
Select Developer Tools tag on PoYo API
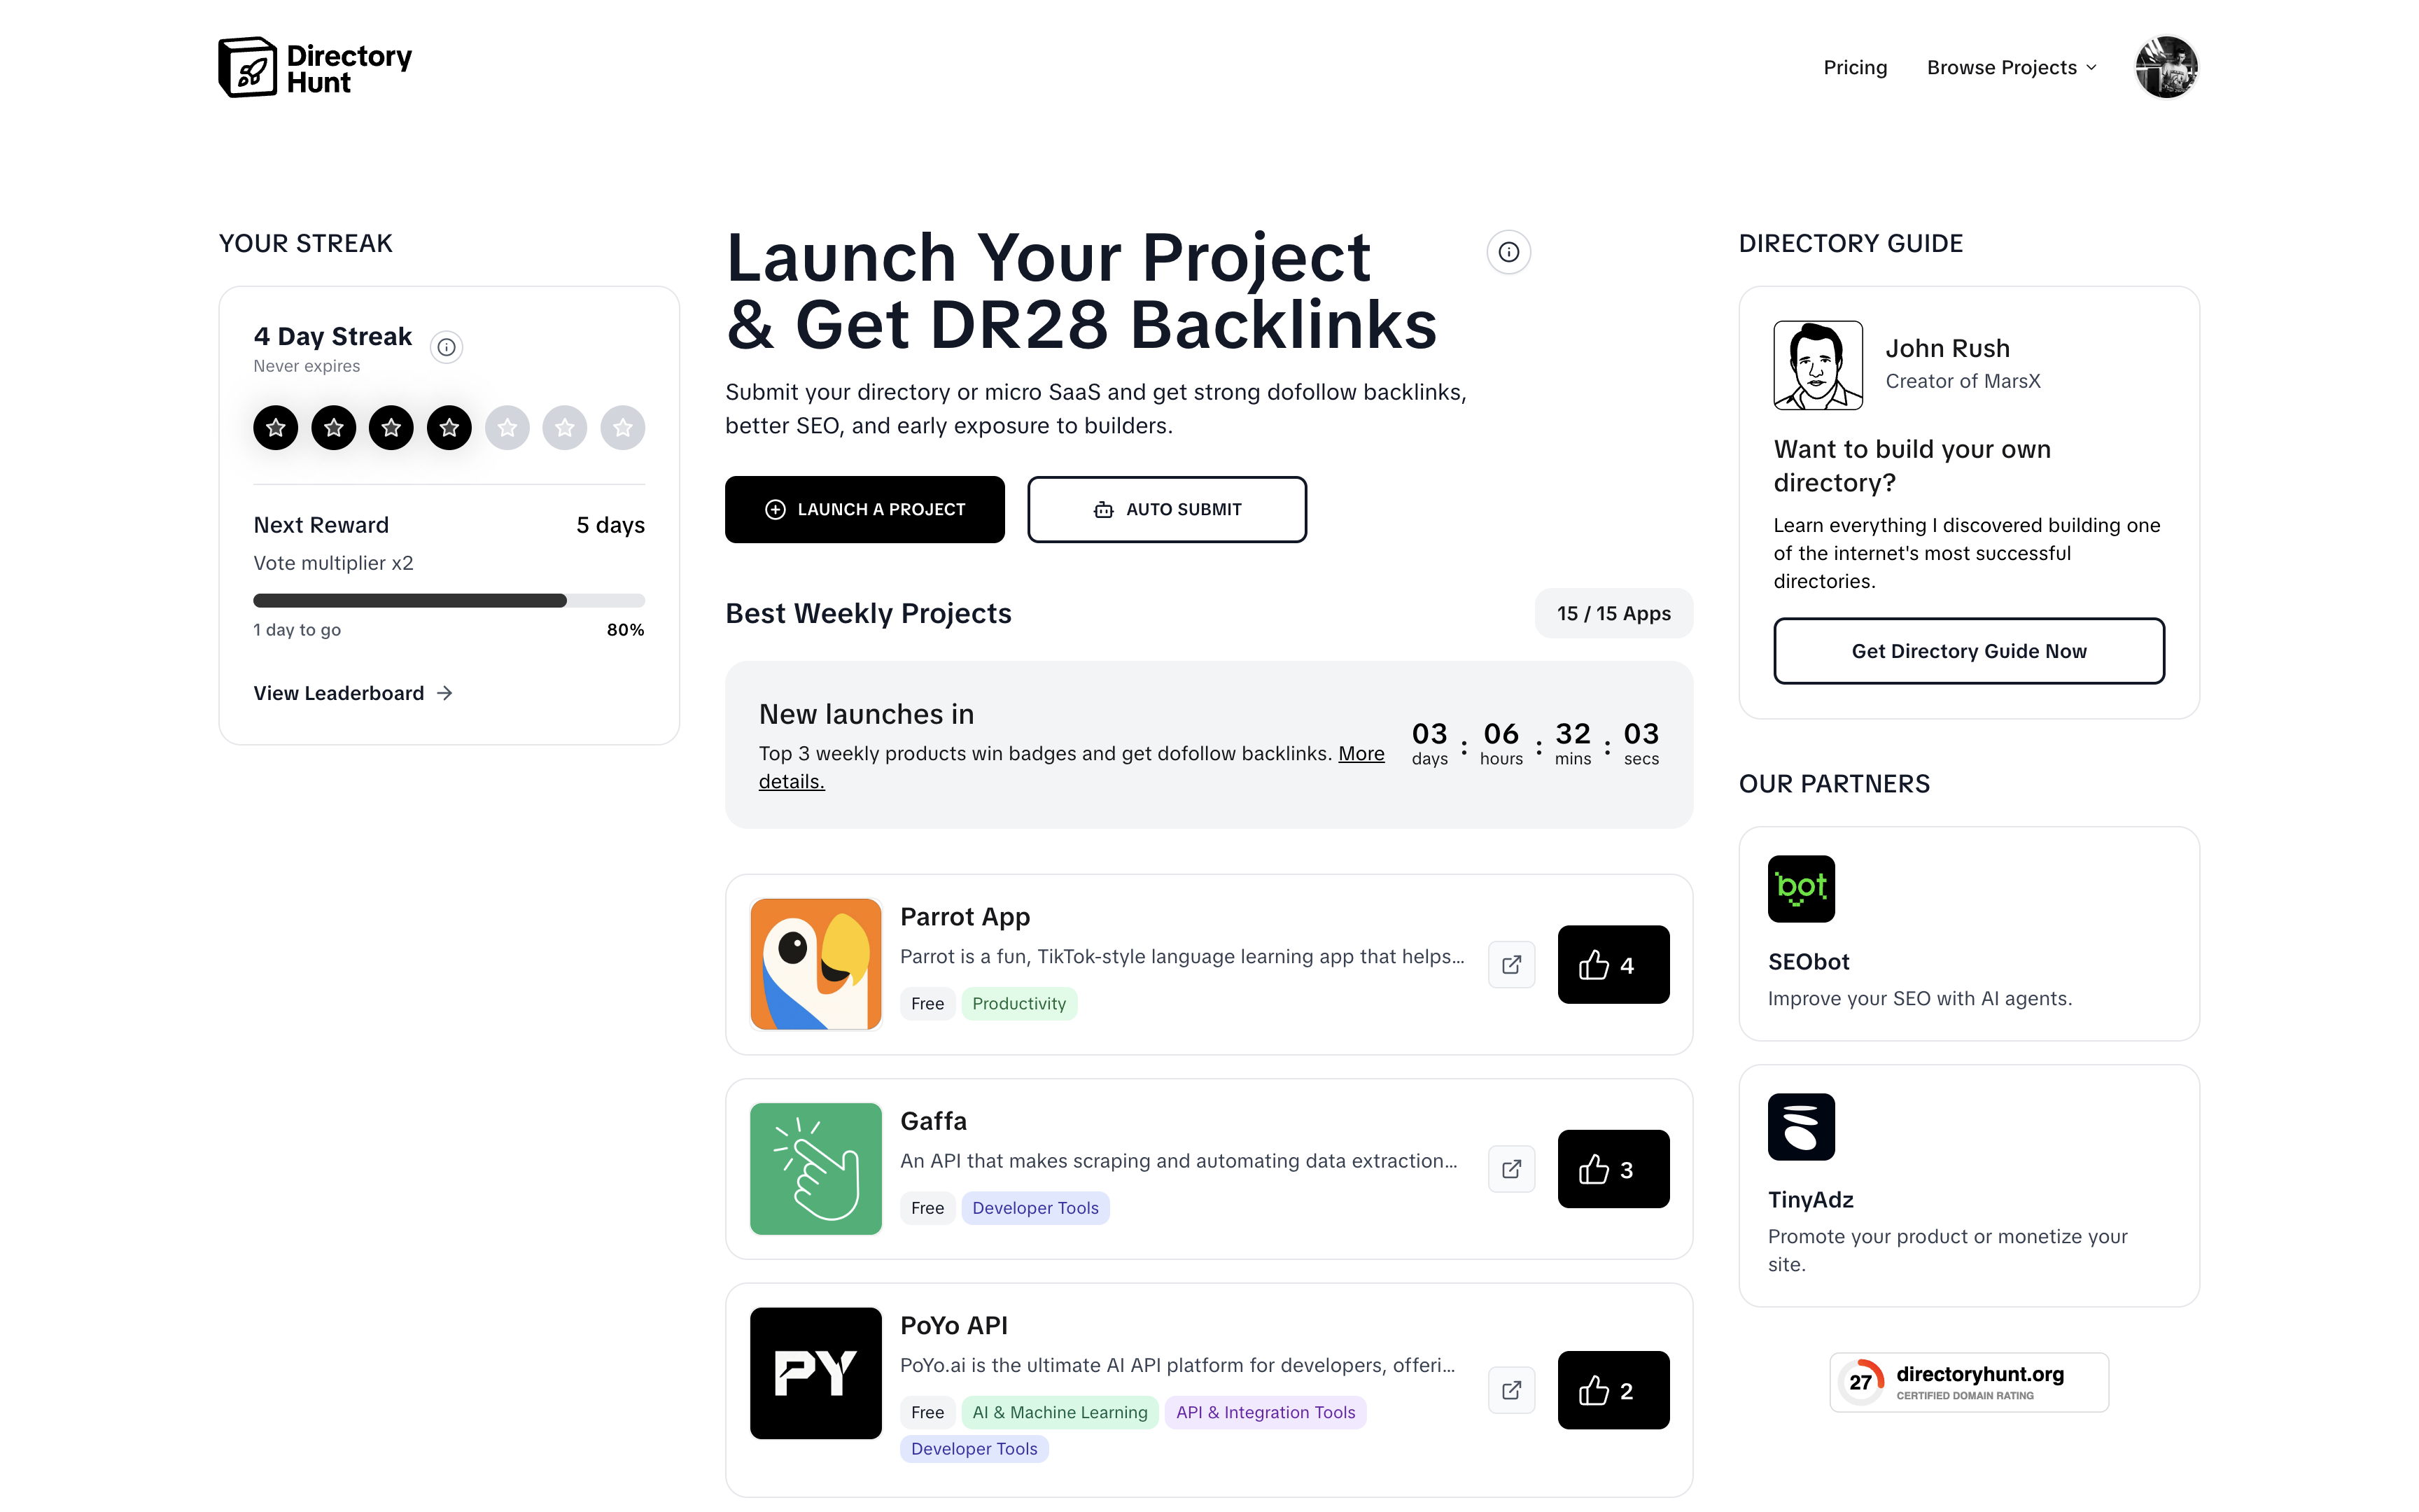click(x=974, y=1448)
